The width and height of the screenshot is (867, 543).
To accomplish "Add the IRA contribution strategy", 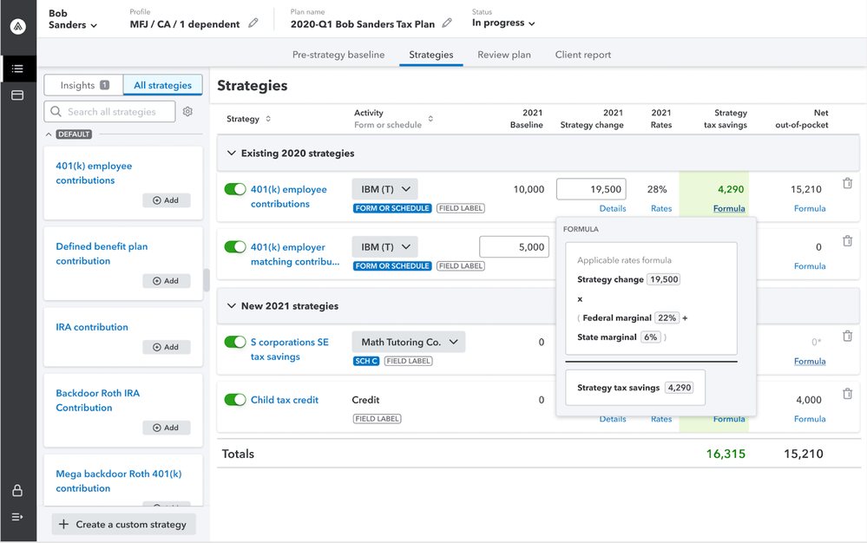I will click(x=166, y=347).
